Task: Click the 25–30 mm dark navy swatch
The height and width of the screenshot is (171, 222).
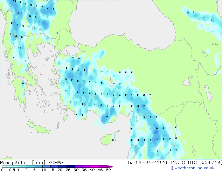Action: click(70, 166)
